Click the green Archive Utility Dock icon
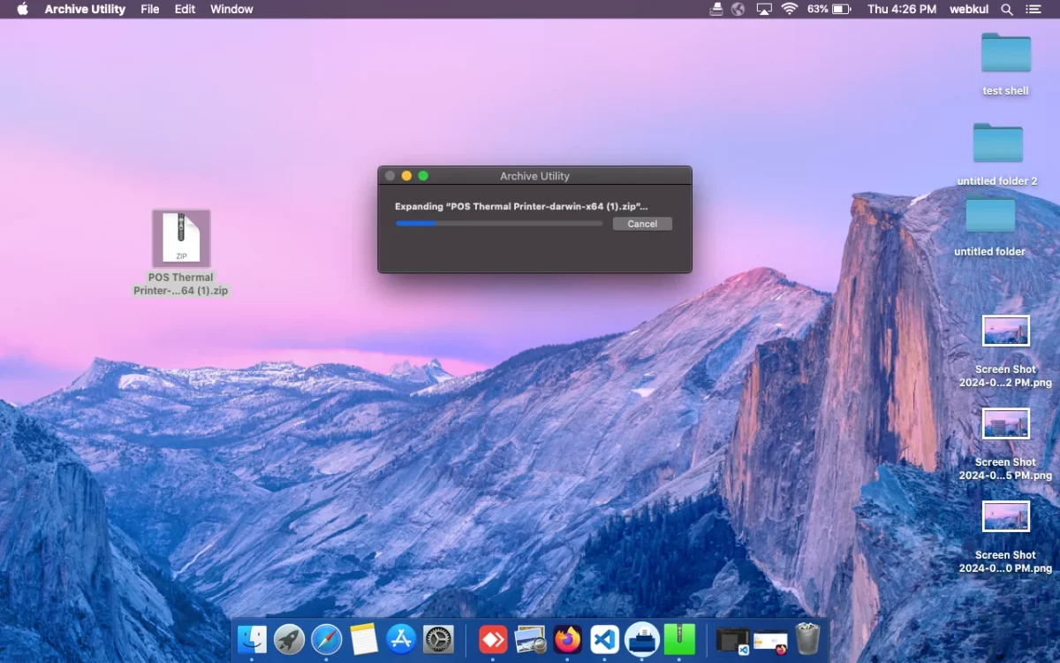 coord(679,638)
